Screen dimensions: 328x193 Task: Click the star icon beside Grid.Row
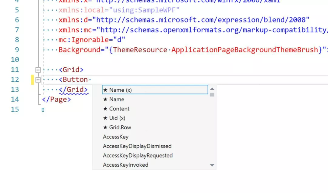pos(105,127)
